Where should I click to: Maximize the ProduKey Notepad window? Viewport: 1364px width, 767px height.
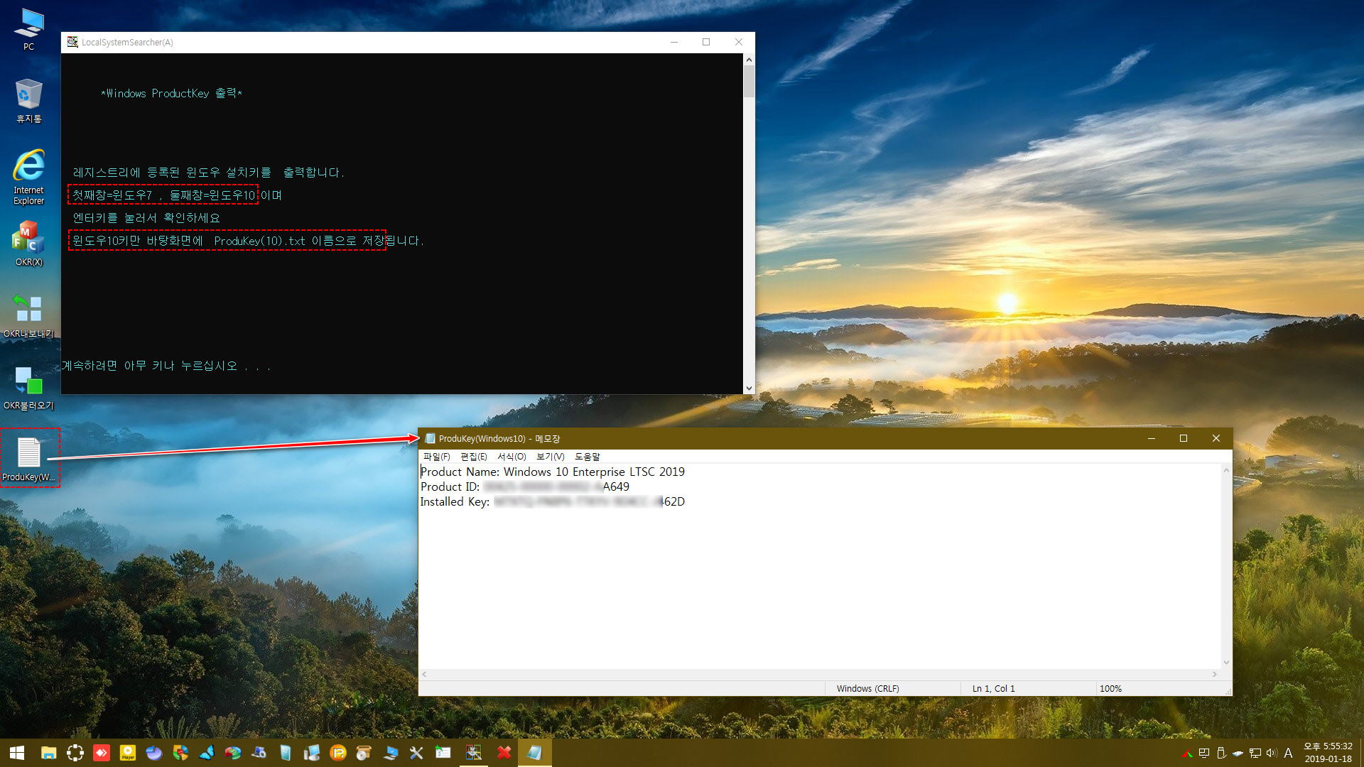(1184, 438)
